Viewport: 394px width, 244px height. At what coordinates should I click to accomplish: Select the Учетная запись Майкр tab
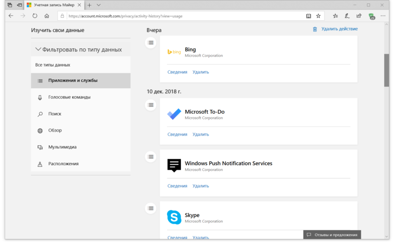pos(54,5)
